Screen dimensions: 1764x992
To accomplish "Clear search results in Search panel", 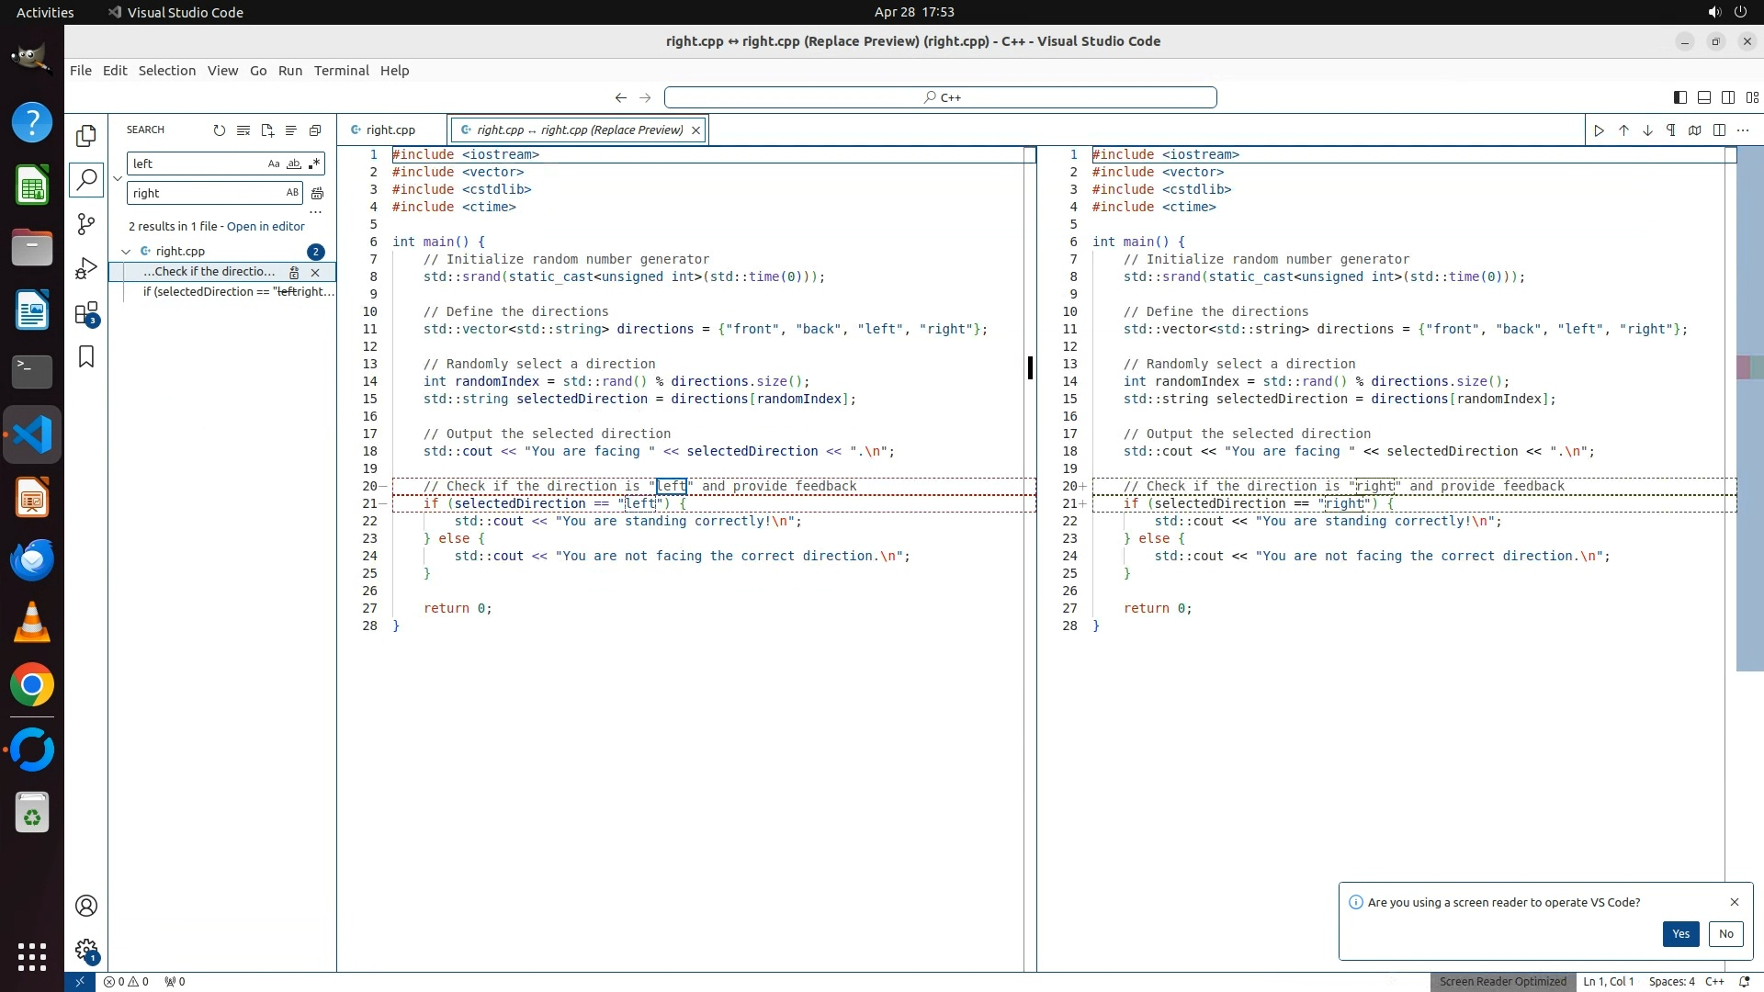I will (x=243, y=130).
